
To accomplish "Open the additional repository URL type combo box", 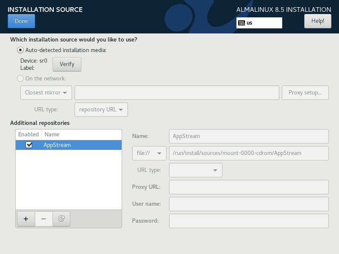I will [195, 170].
